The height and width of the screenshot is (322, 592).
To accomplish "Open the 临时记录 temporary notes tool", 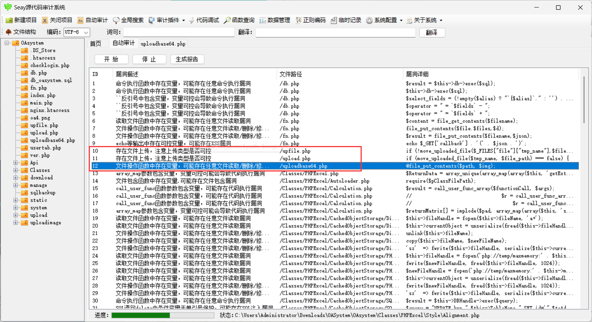I will click(334, 20).
